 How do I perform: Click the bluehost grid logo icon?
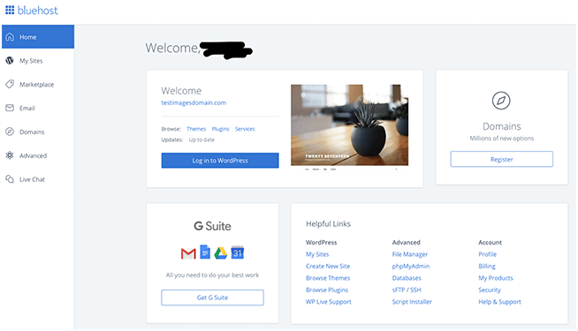pos(10,10)
